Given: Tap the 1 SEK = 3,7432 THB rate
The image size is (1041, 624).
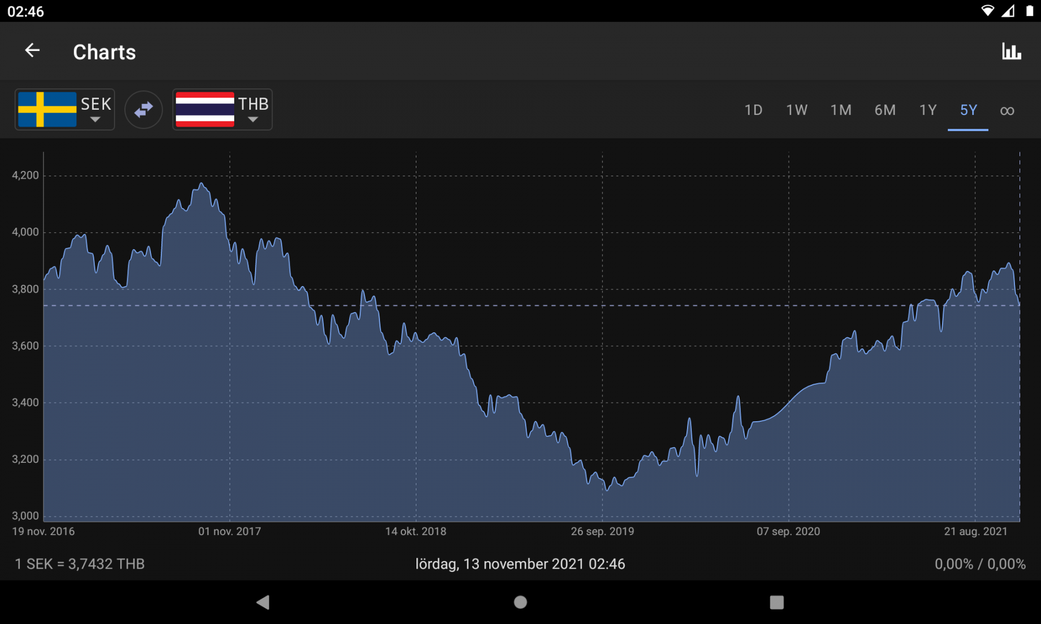Looking at the screenshot, I should point(80,564).
